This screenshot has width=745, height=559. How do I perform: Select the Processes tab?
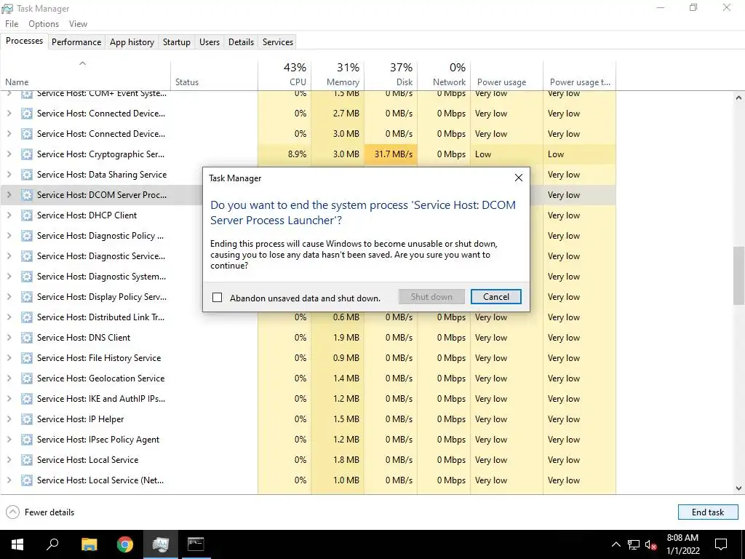pyautogui.click(x=24, y=41)
